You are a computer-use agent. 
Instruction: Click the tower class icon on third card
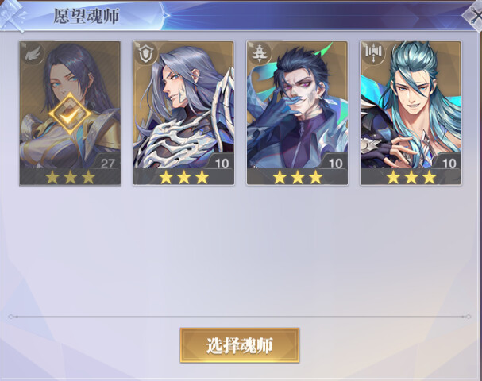coord(260,54)
